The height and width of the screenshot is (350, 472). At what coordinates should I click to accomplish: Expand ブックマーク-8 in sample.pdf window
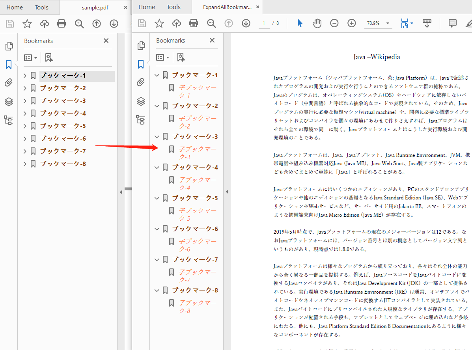(25, 164)
